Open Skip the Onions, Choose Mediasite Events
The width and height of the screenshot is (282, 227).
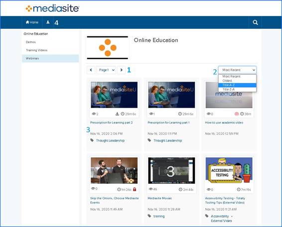pyautogui.click(x=115, y=200)
